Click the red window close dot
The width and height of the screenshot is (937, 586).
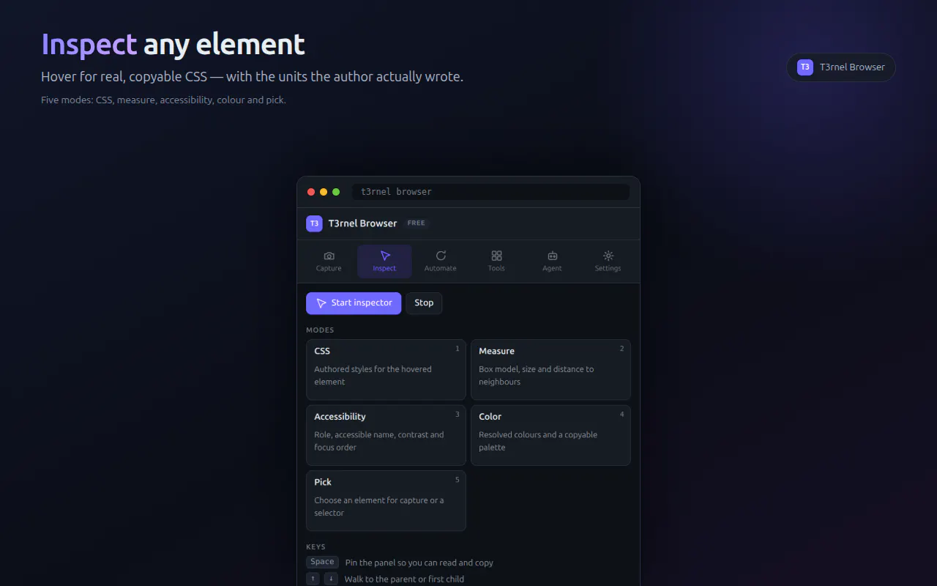311,192
